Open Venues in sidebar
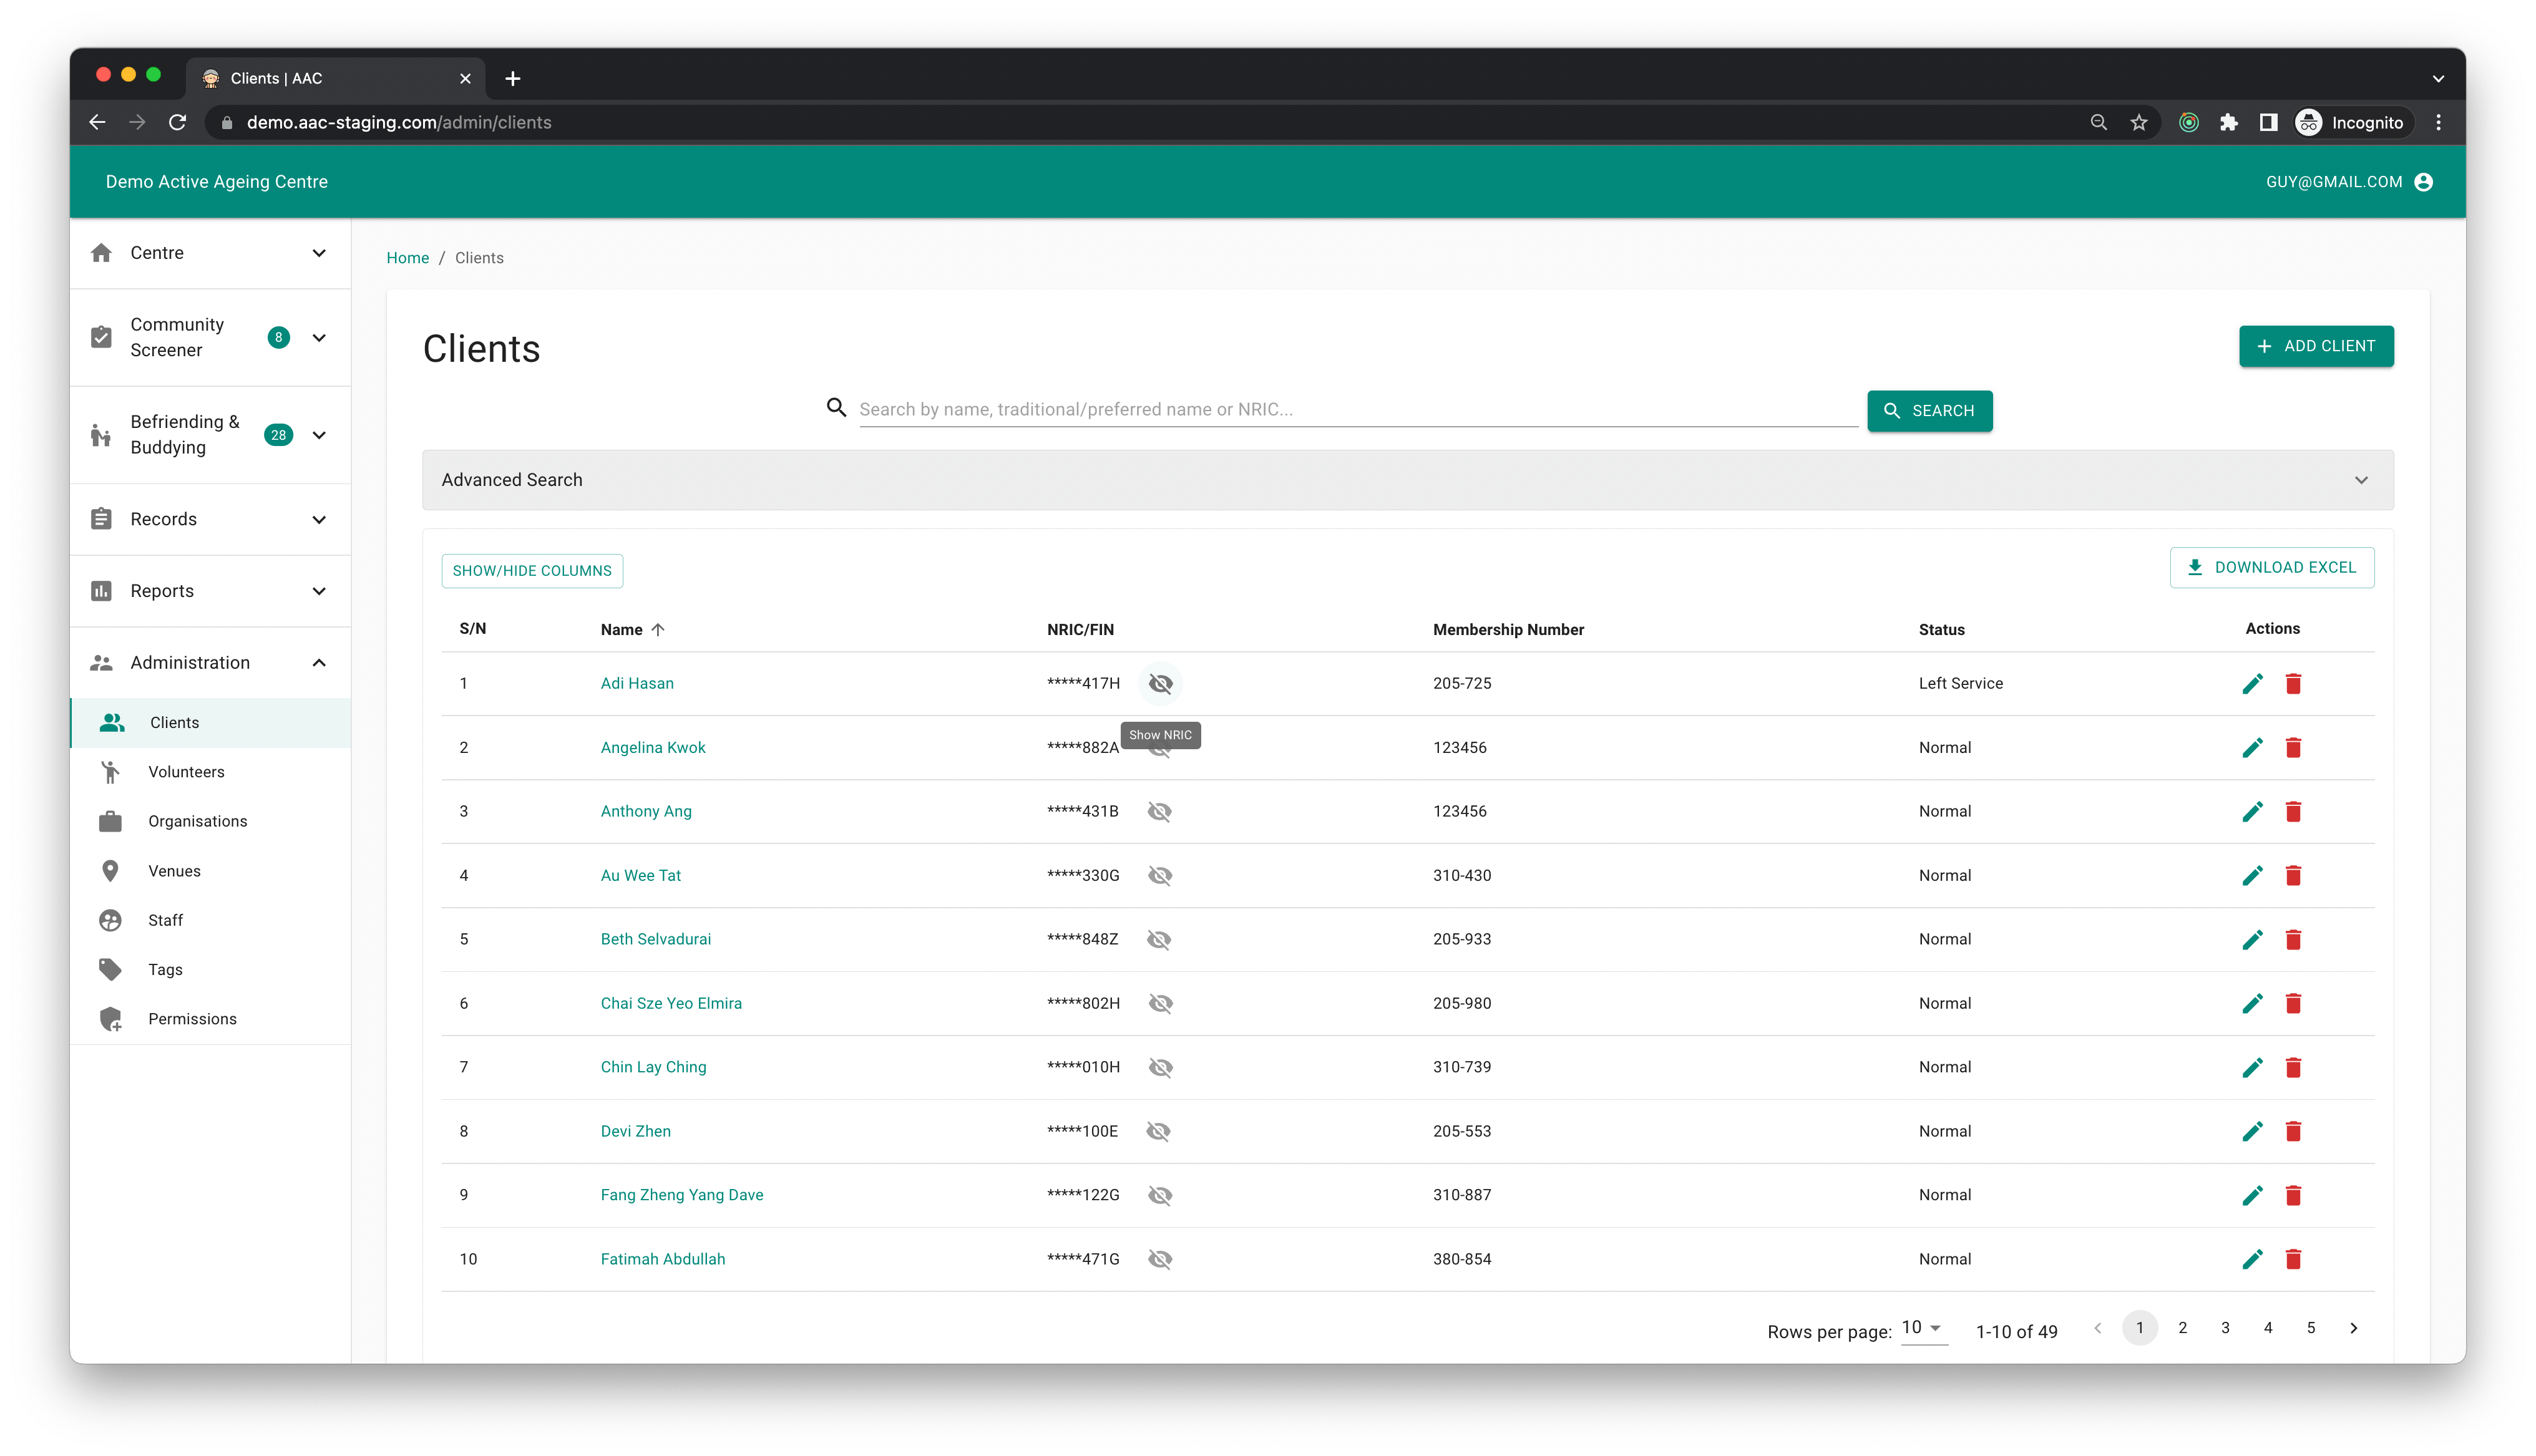 210,871
